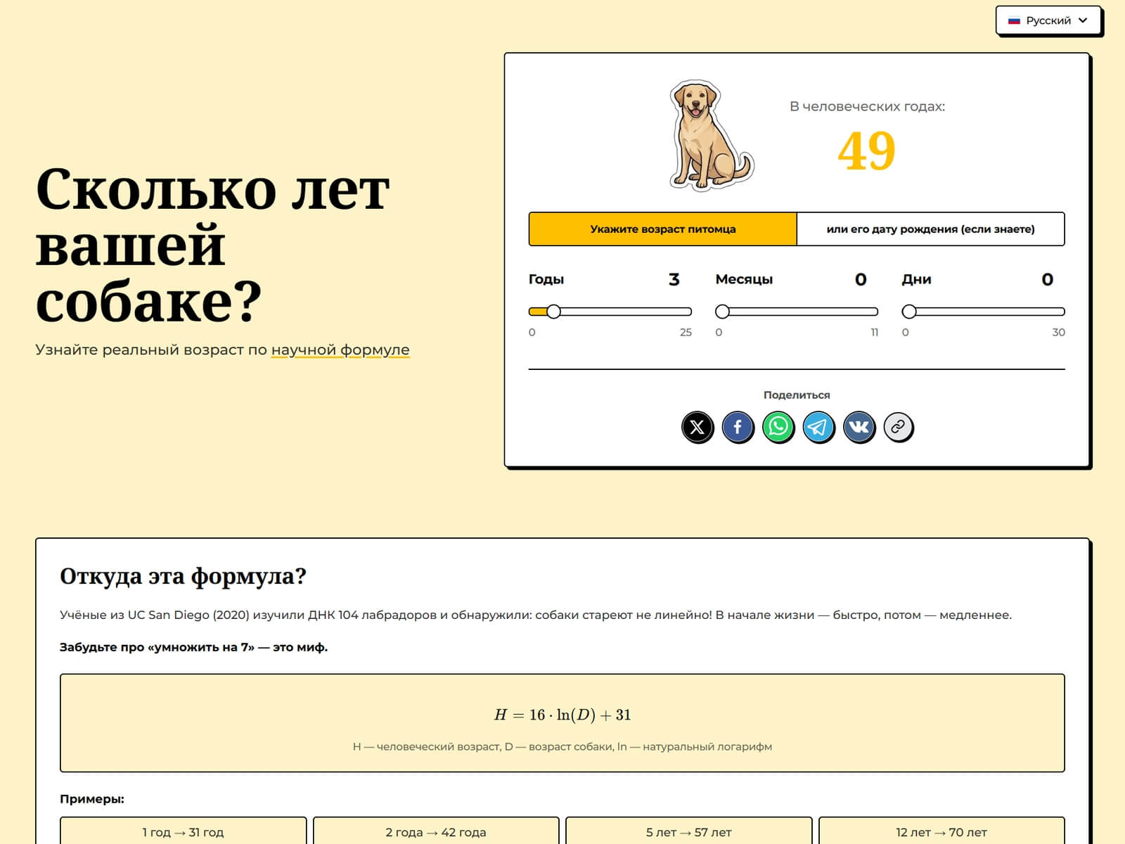Expand the language selector chevron
Image resolution: width=1125 pixels, height=844 pixels.
[1080, 20]
